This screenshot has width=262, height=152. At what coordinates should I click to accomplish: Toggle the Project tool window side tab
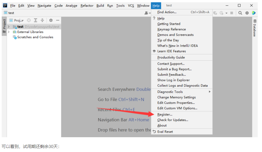4,26
